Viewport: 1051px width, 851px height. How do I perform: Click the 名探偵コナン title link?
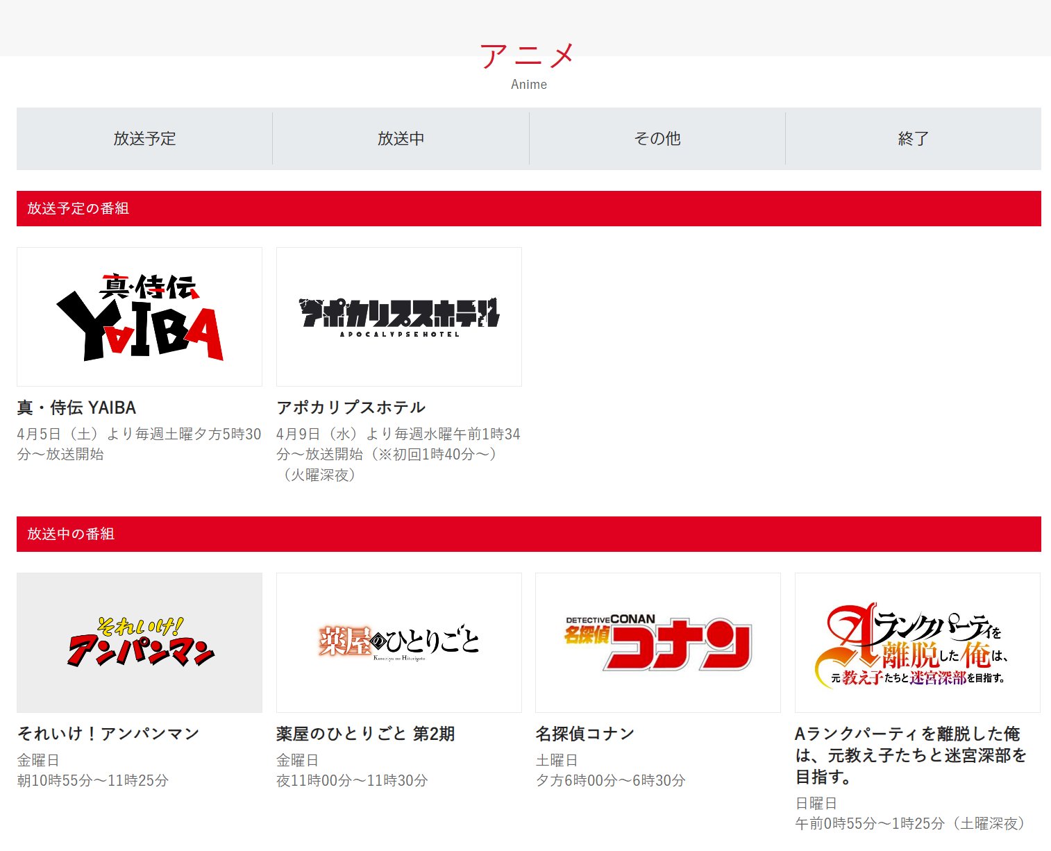[x=585, y=734]
